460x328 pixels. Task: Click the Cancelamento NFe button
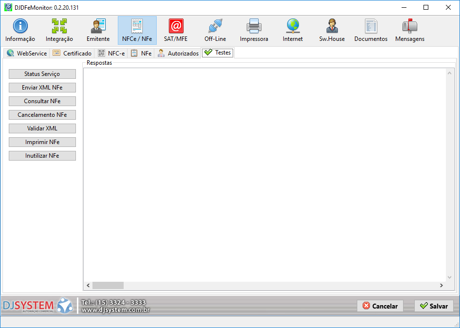(x=42, y=115)
